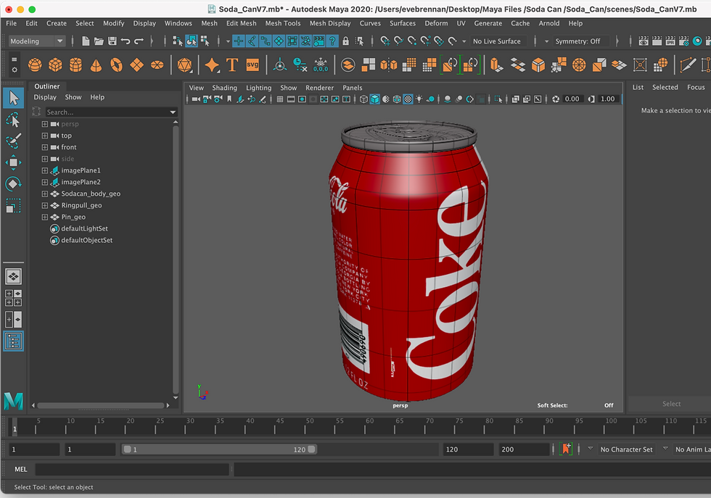Expand the Ringpull_geo node
This screenshot has height=498, width=711.
click(x=44, y=205)
